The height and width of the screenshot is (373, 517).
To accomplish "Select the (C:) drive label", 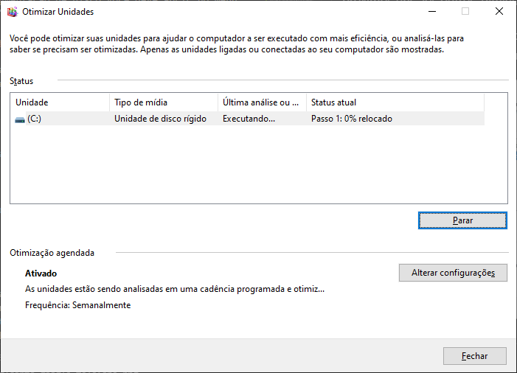I will [34, 119].
